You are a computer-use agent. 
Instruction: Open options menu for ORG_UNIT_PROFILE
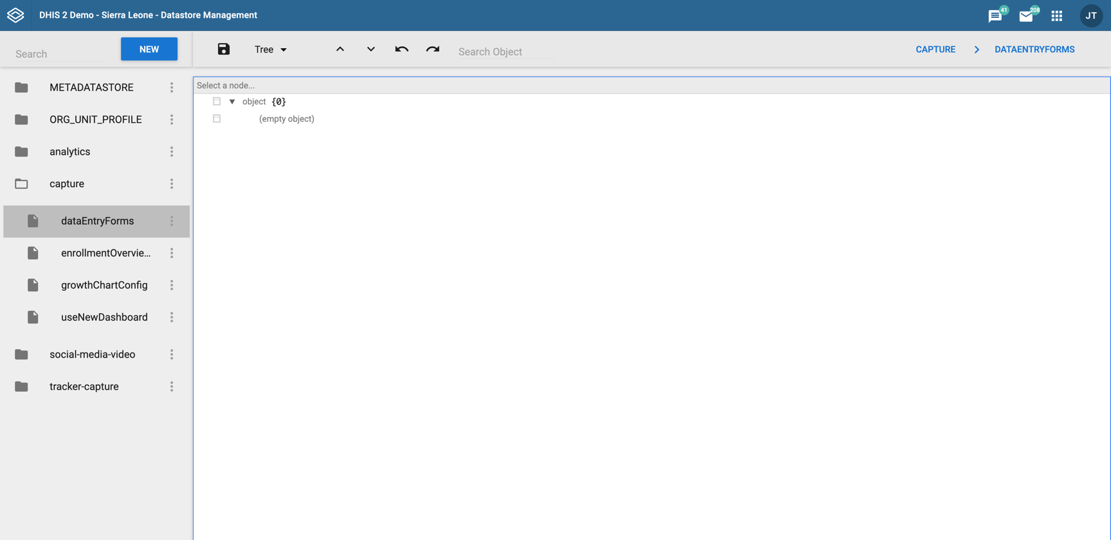point(172,119)
